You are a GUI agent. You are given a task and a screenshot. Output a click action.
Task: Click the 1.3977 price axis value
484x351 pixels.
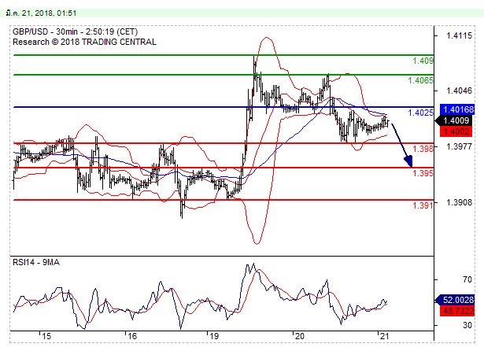459,146
